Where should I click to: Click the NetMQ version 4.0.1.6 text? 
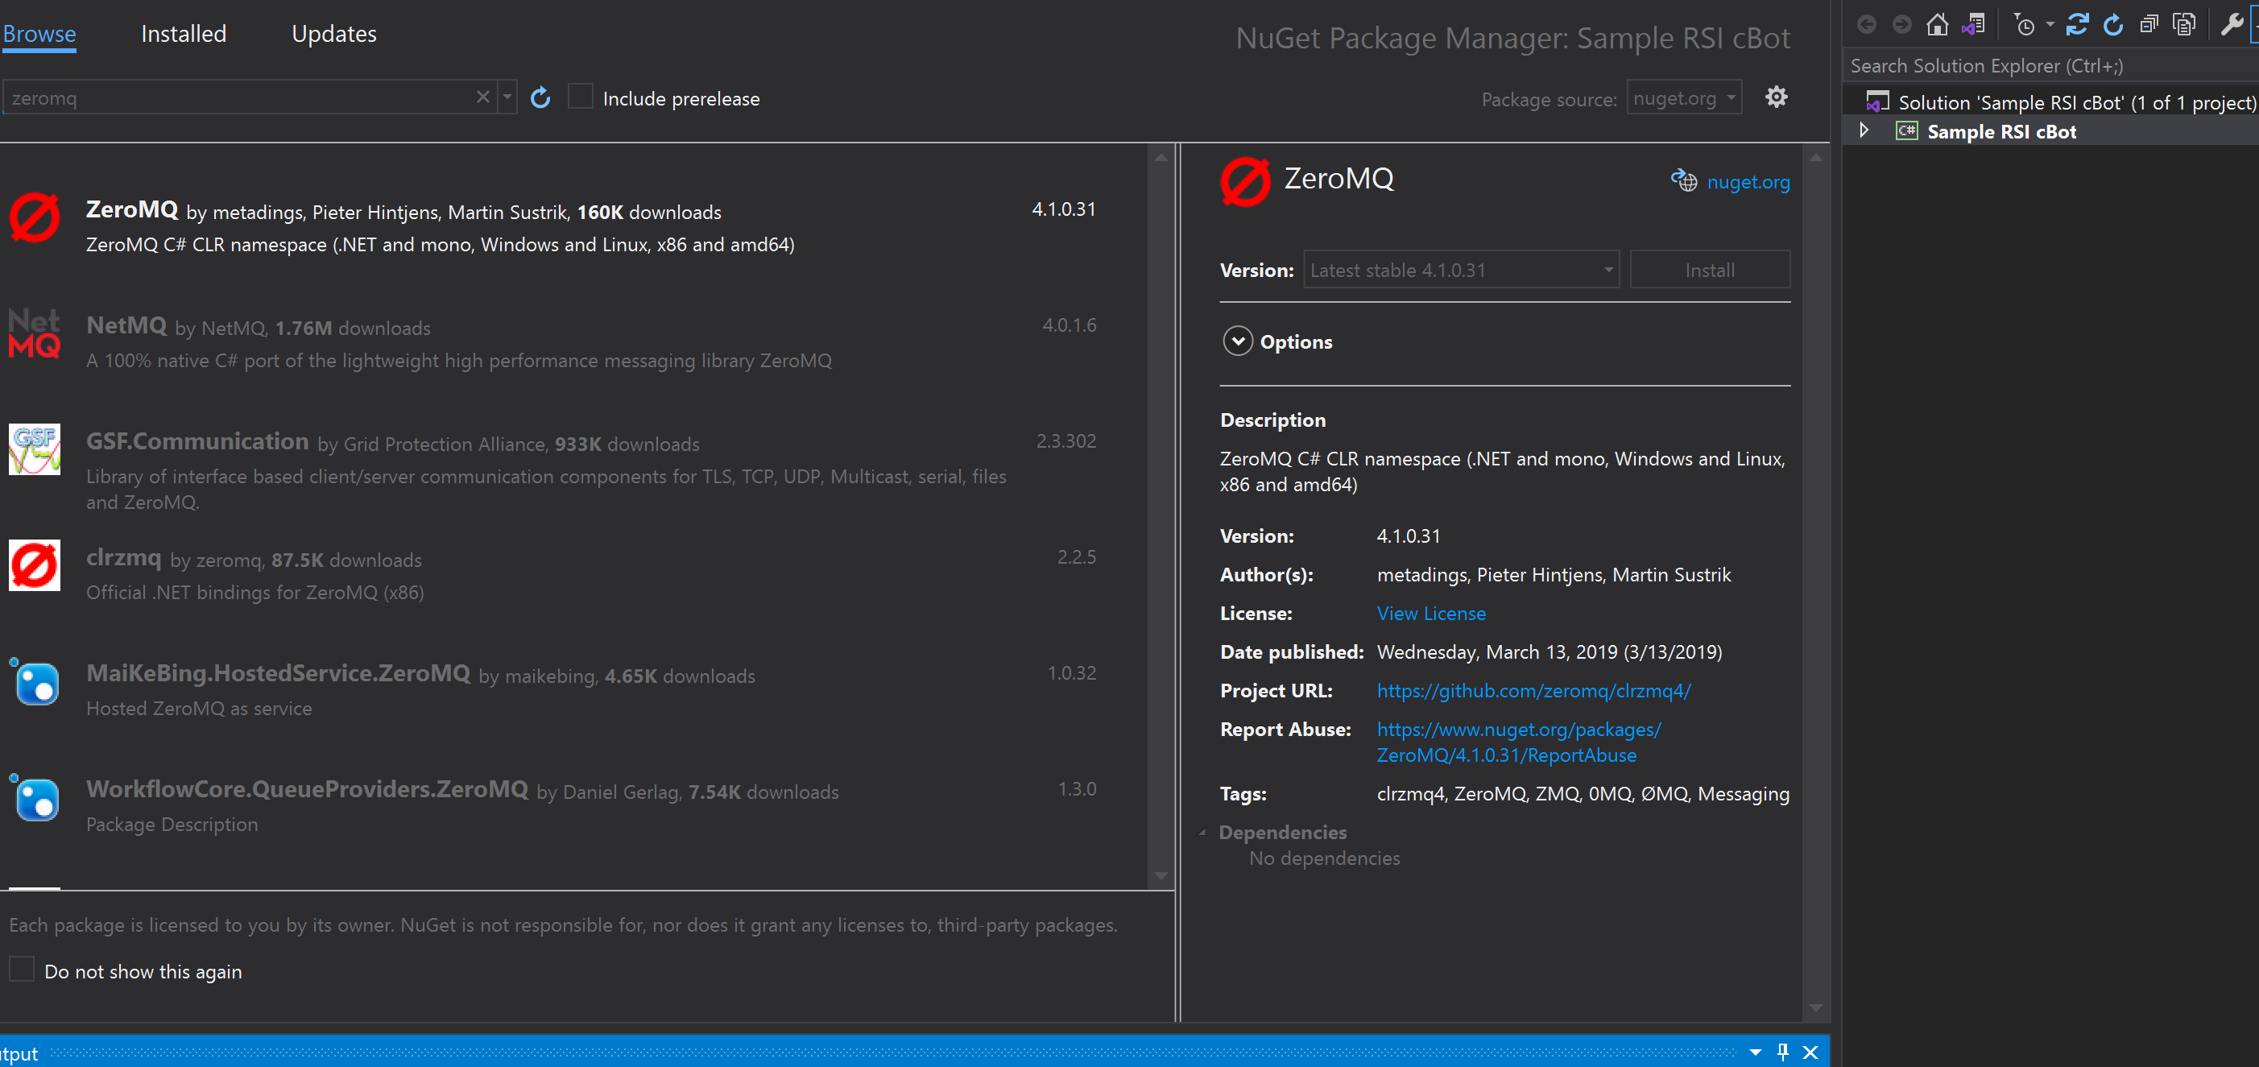1069,325
